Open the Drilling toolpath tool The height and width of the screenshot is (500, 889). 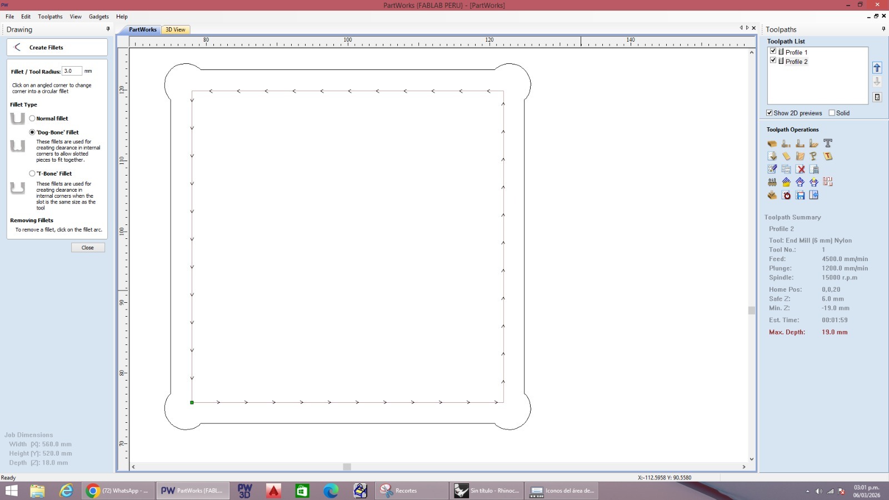tap(814, 143)
